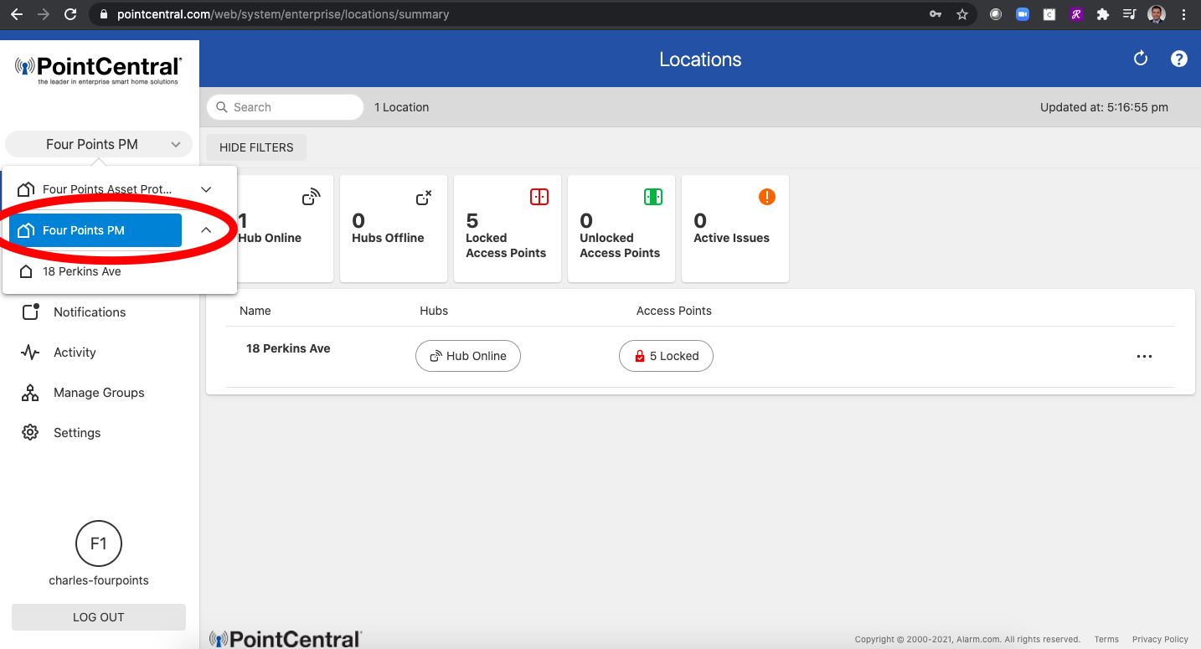The width and height of the screenshot is (1201, 649).
Task: Open the media control playlist icon
Action: 1129,14
